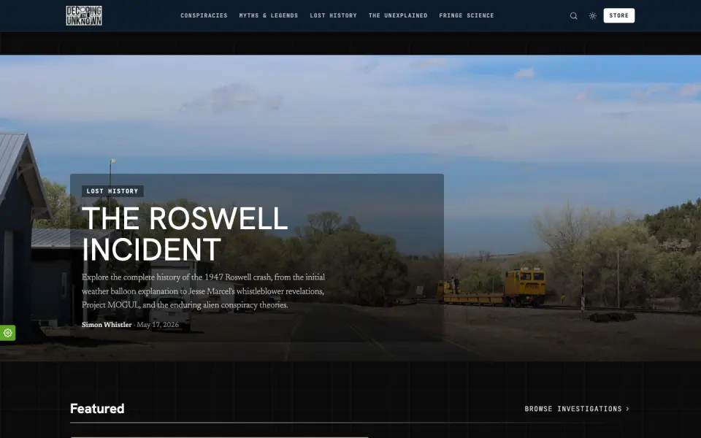Navigate to Fringe Science
Viewport: 701px width, 438px height.
pos(467,15)
